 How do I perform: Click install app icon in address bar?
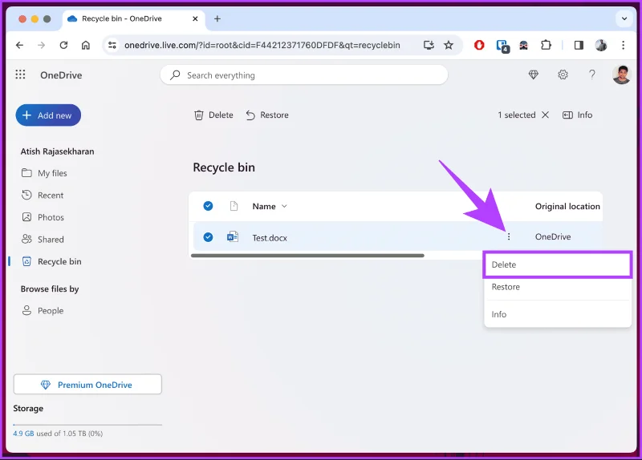(x=429, y=45)
